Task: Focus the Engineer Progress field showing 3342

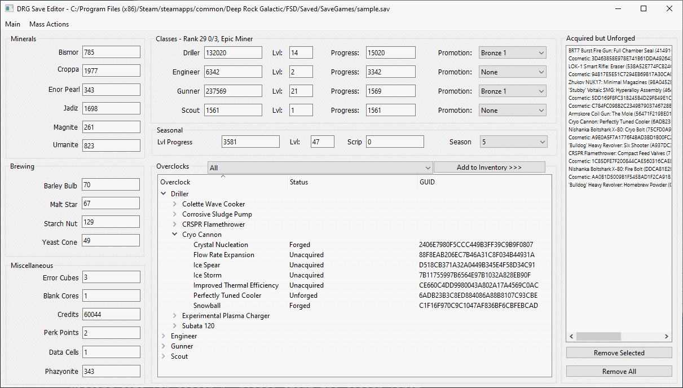Action: (x=391, y=72)
